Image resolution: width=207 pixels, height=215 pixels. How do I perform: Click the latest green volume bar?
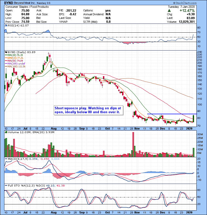(194, 153)
